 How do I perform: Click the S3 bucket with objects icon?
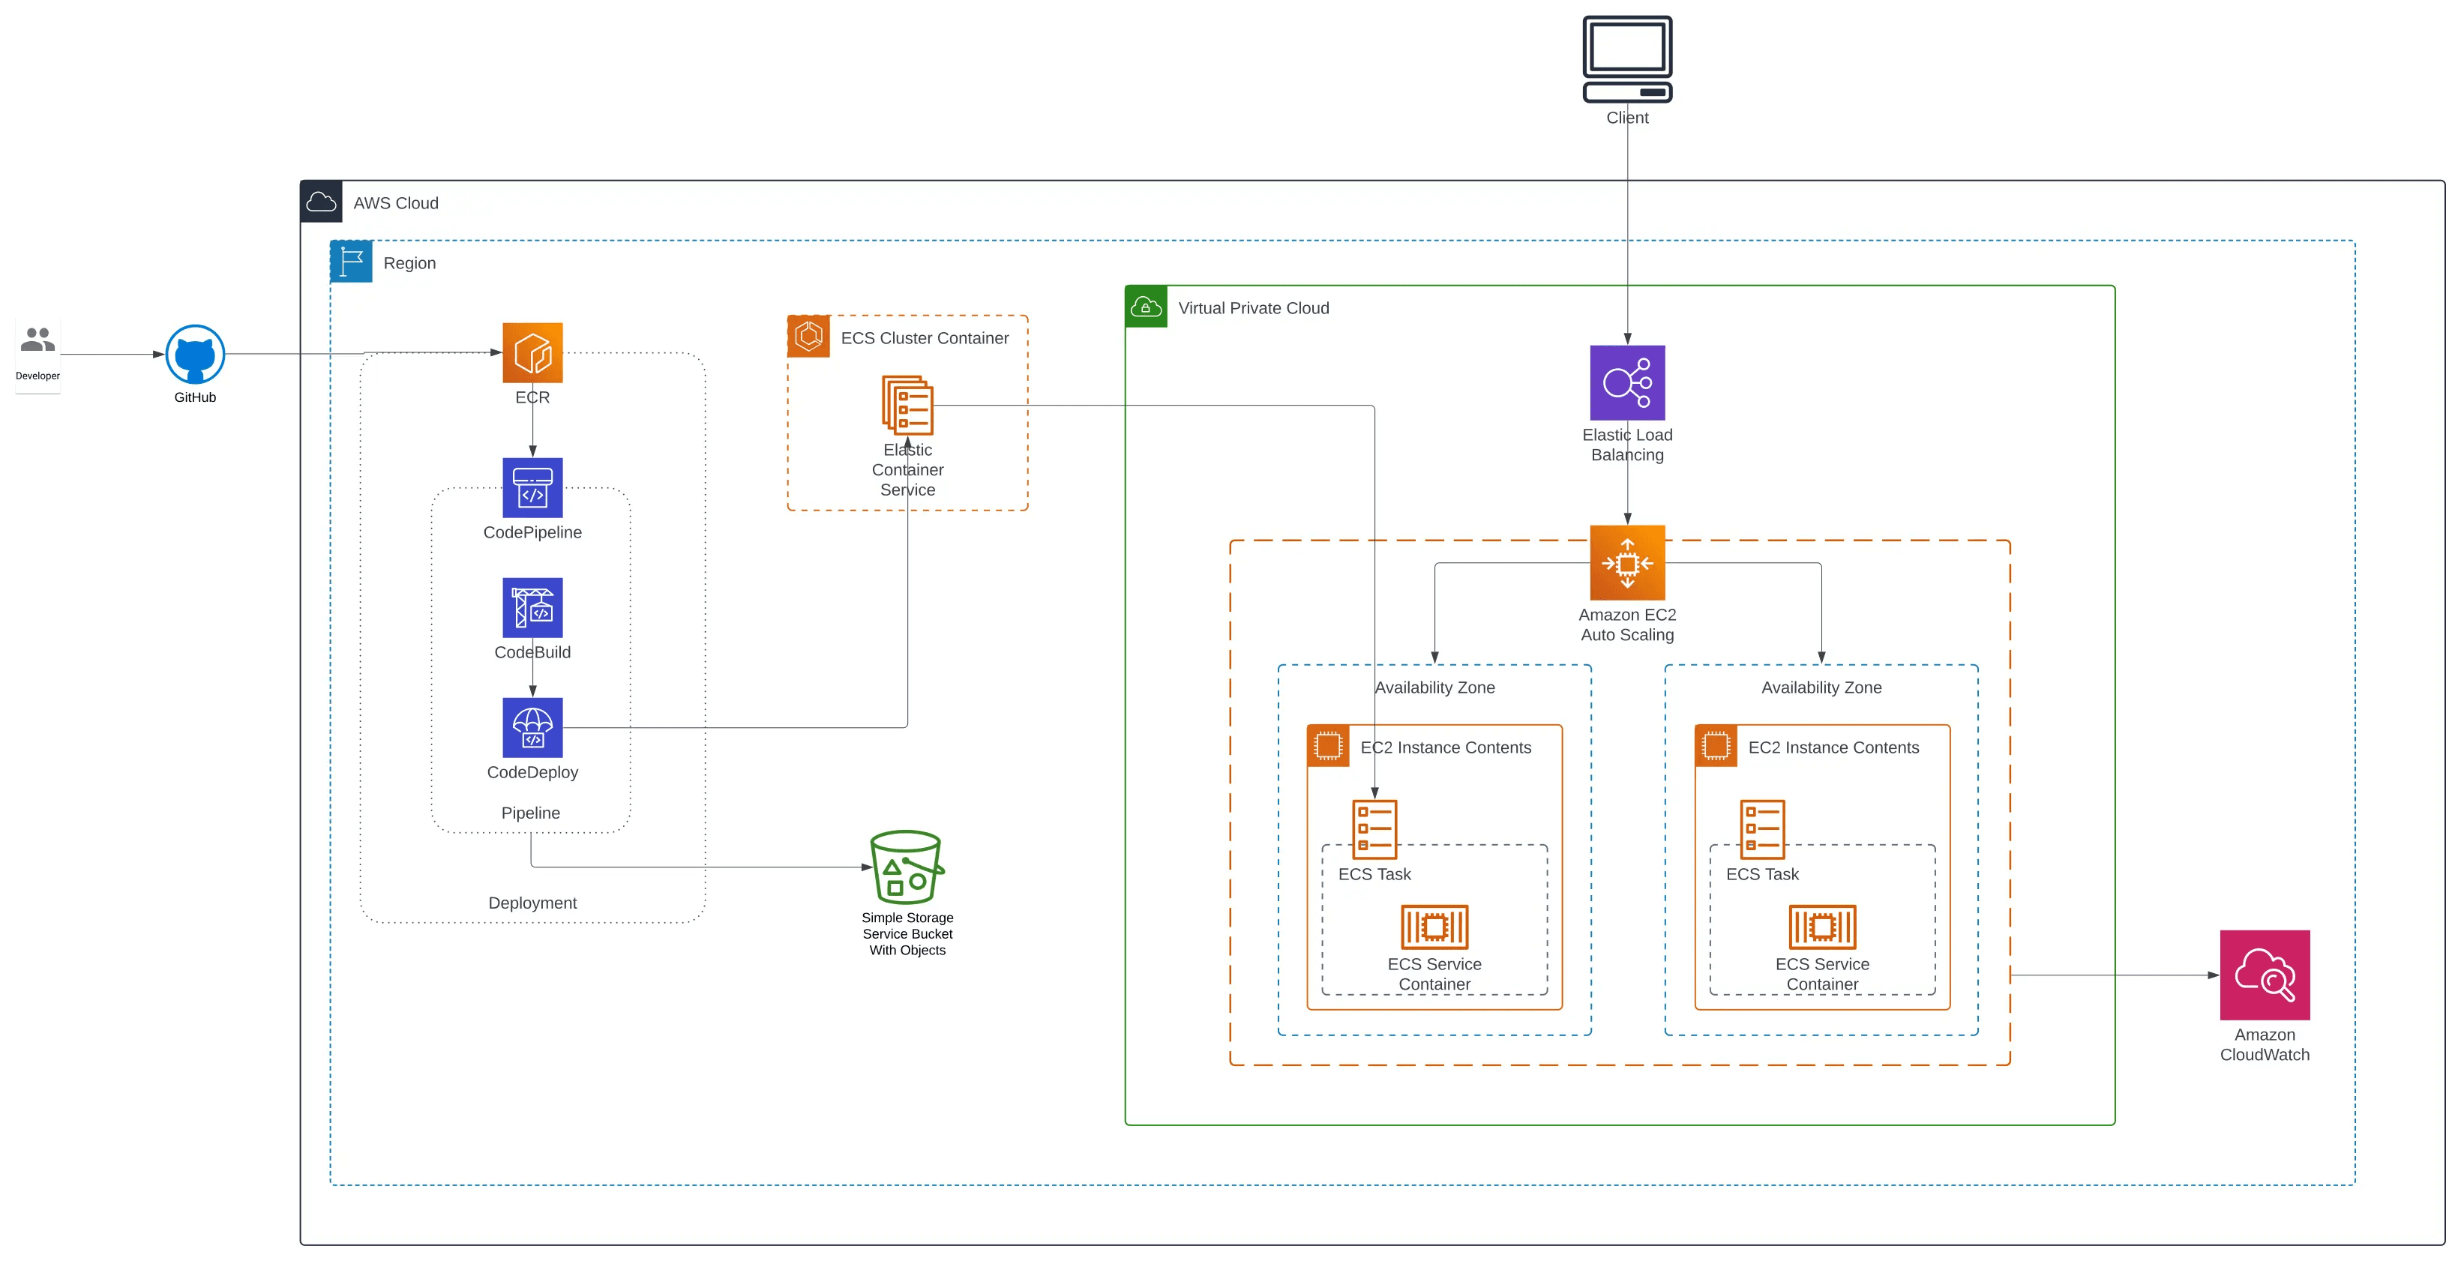click(x=907, y=867)
